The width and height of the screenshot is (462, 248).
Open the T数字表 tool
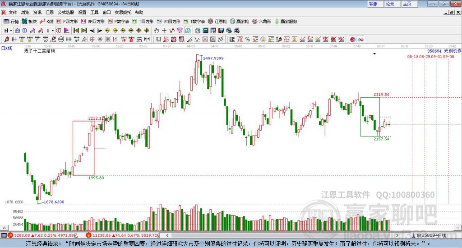(194, 22)
